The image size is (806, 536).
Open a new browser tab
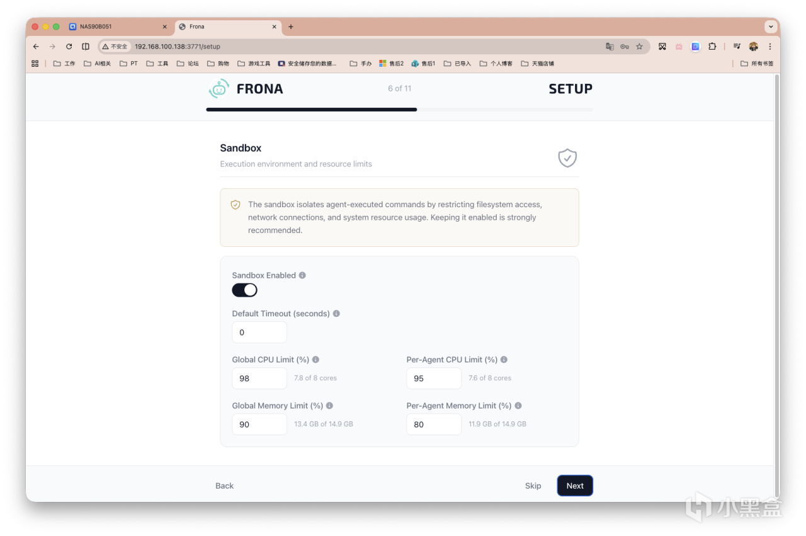(x=291, y=27)
